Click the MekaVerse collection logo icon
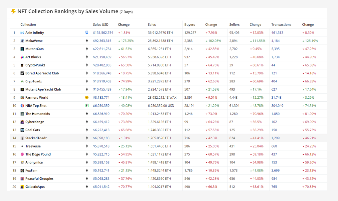338x201 pixels. click(22, 41)
